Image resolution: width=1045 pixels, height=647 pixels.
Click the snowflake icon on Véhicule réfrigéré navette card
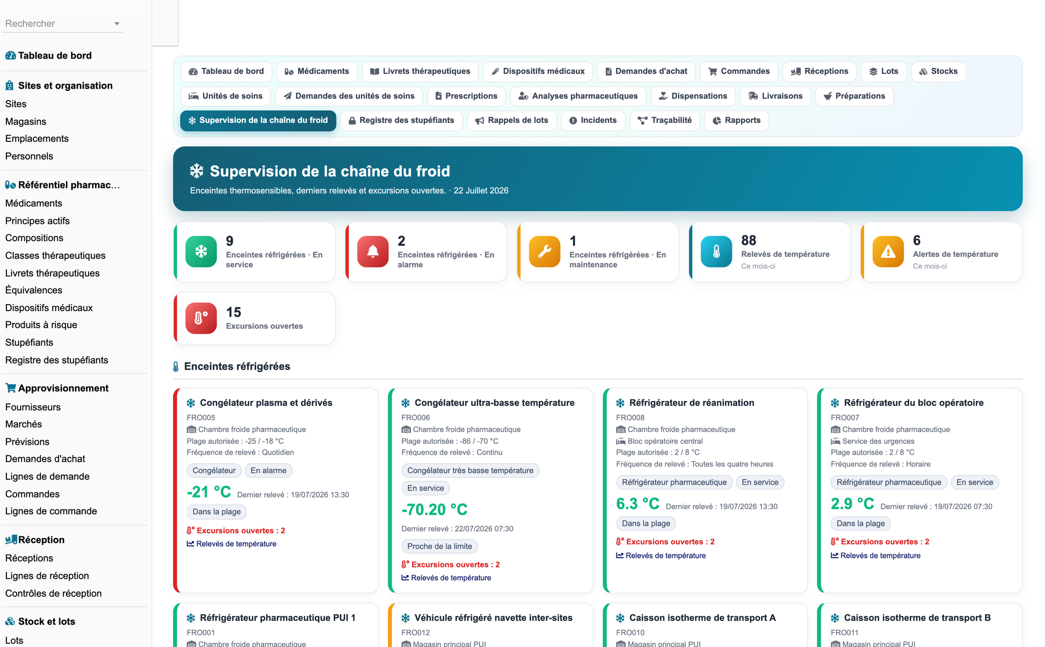405,618
